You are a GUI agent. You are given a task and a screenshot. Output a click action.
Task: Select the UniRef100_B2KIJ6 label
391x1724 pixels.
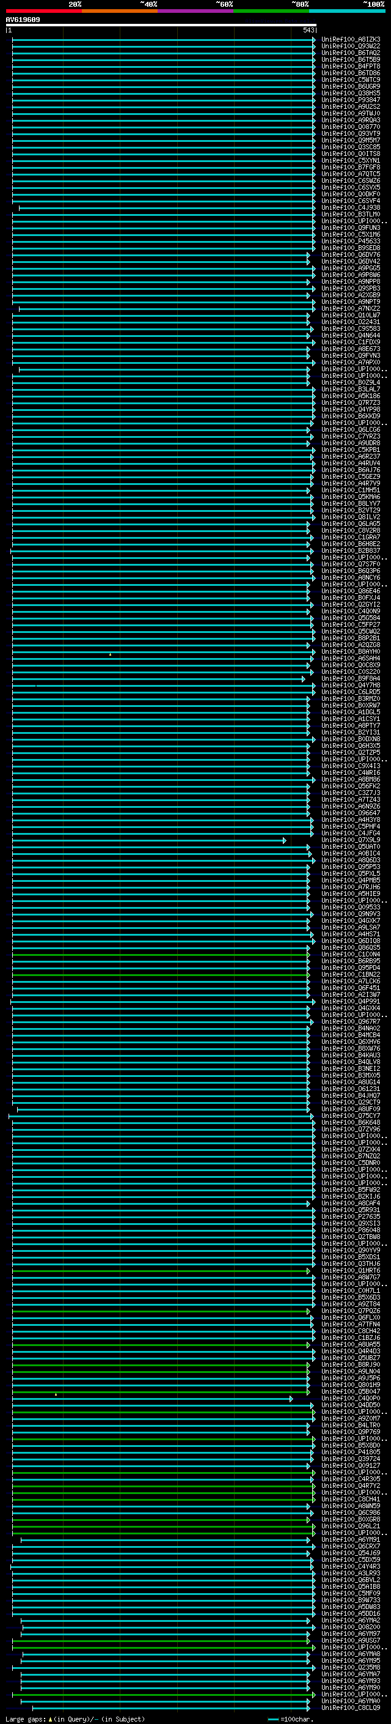pos(351,1197)
